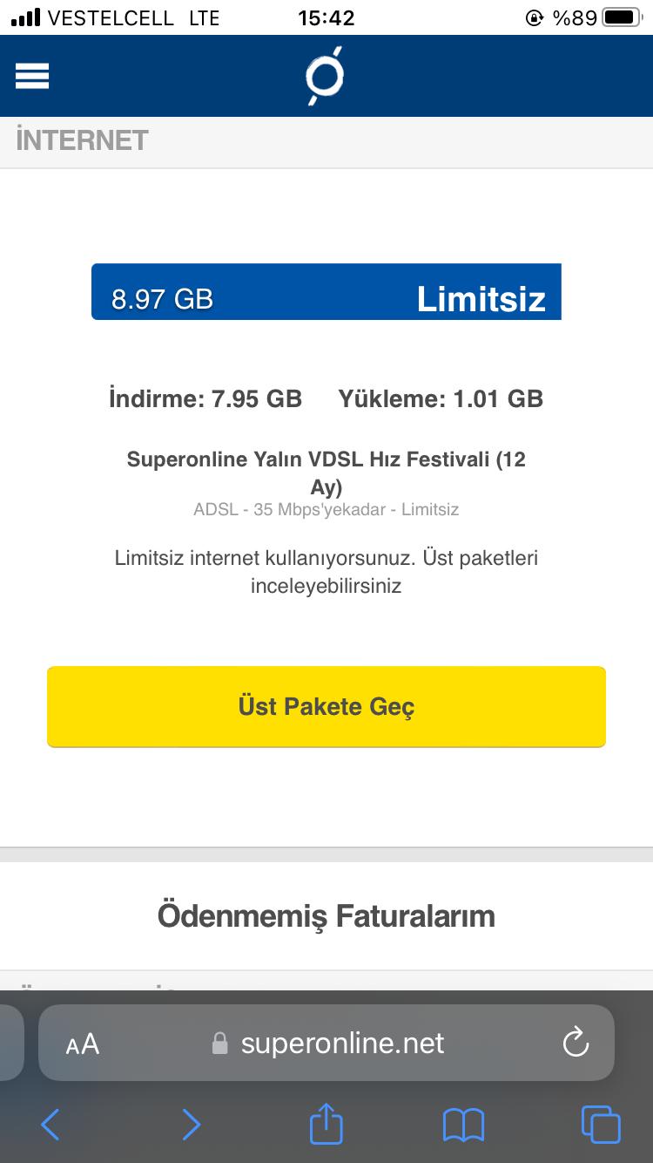Go back to previous page
The width and height of the screenshot is (653, 1163).
point(50,1125)
